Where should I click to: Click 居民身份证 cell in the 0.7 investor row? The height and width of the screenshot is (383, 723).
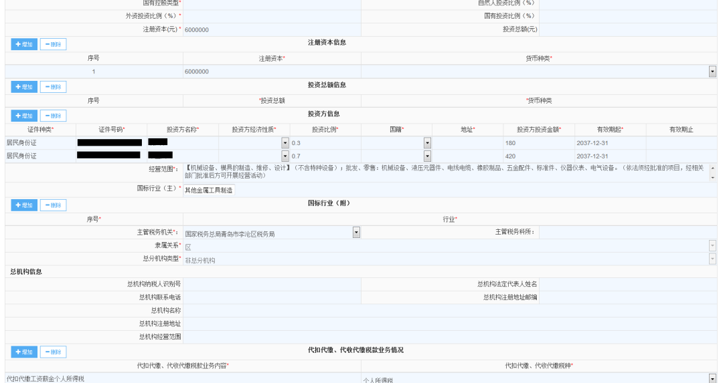click(41, 156)
